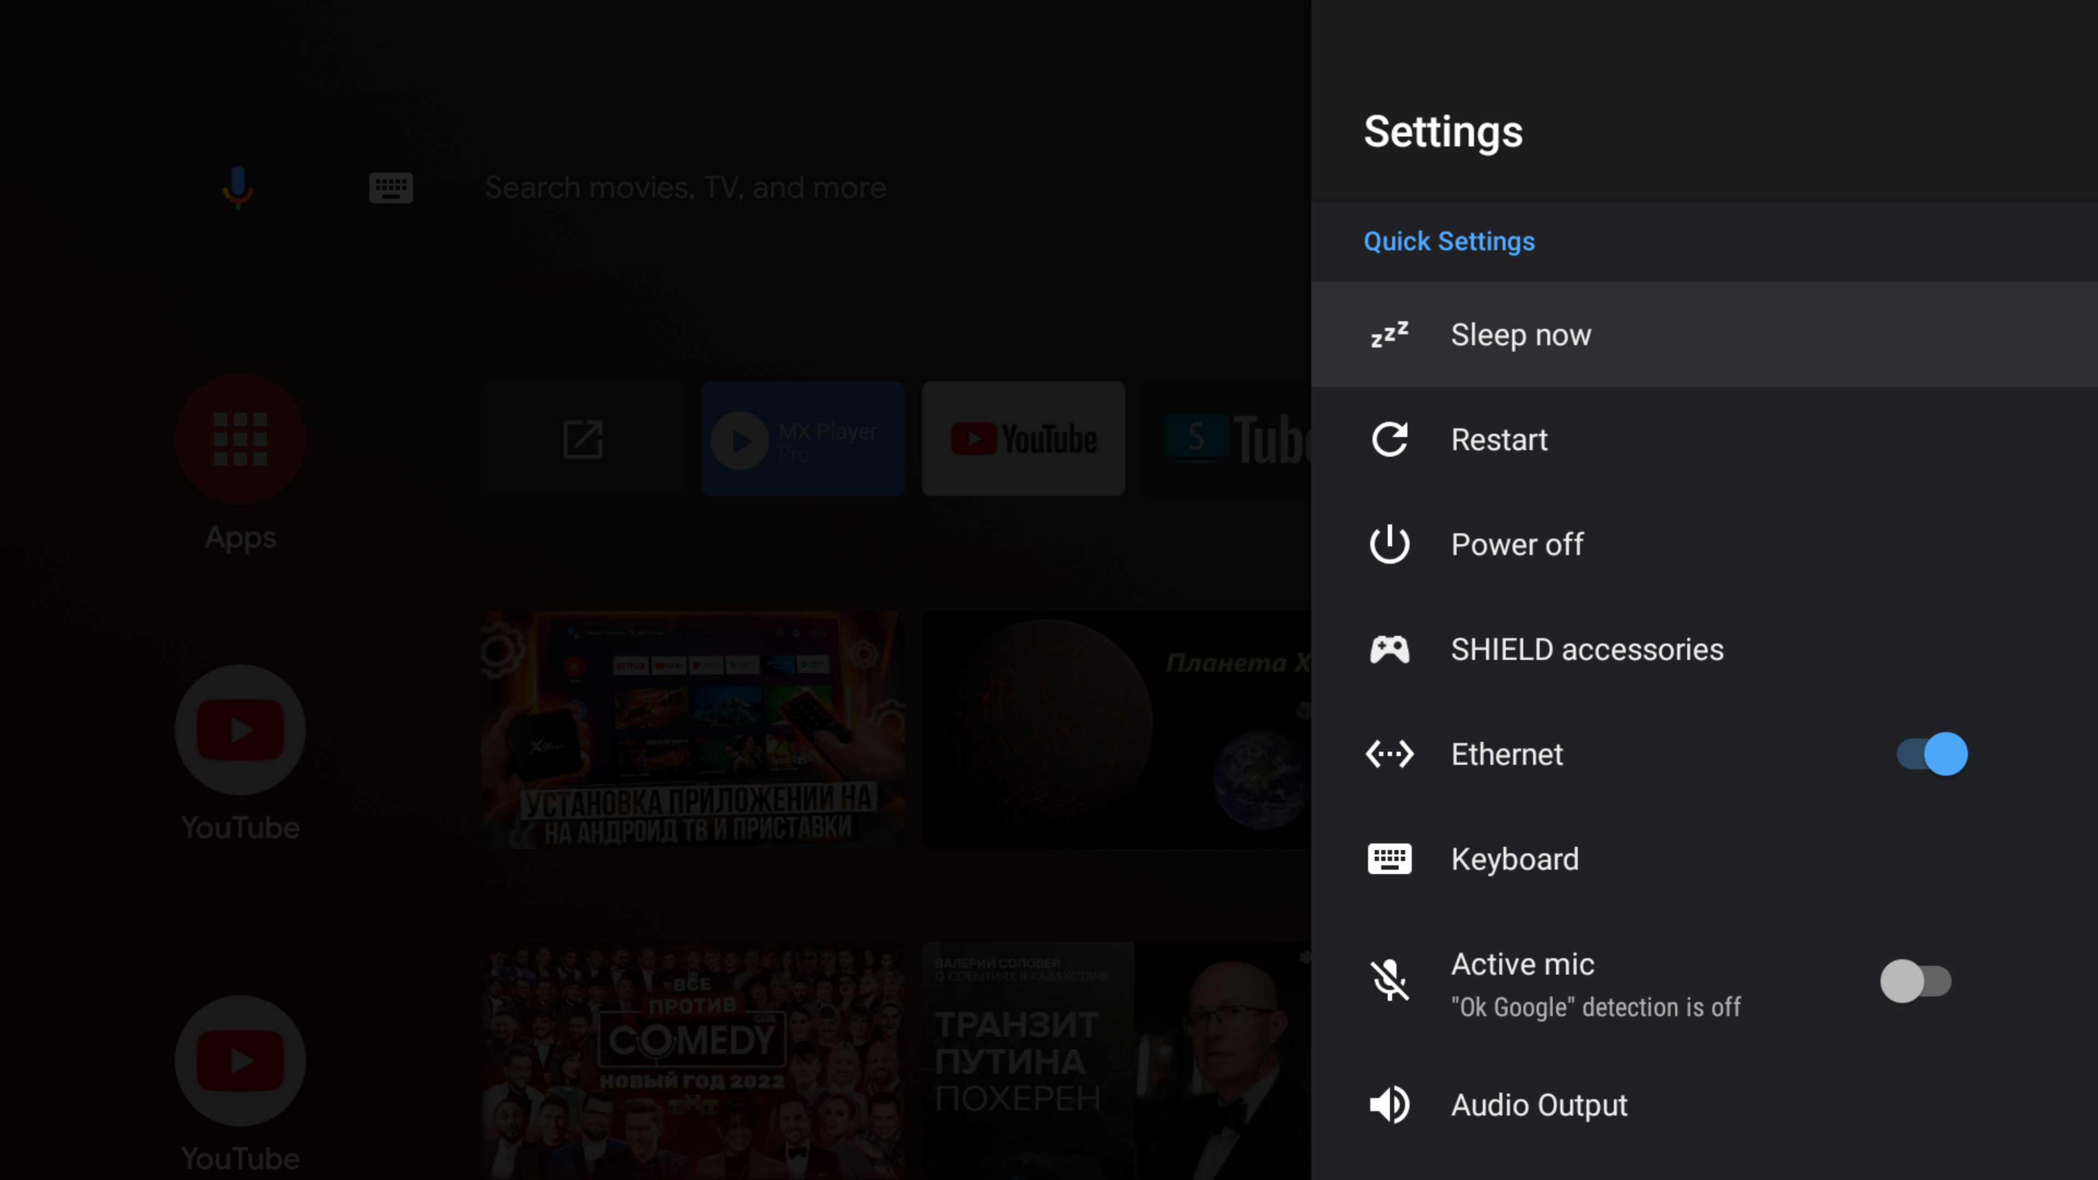Click the Sleep now zzz icon
Screen dimensions: 2098x1180
click(1389, 335)
